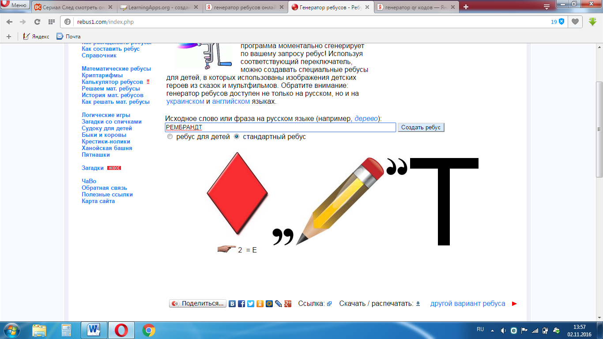Click the source word input field with РЕМБРАНДТ
This screenshot has height=339, width=603.
[280, 127]
